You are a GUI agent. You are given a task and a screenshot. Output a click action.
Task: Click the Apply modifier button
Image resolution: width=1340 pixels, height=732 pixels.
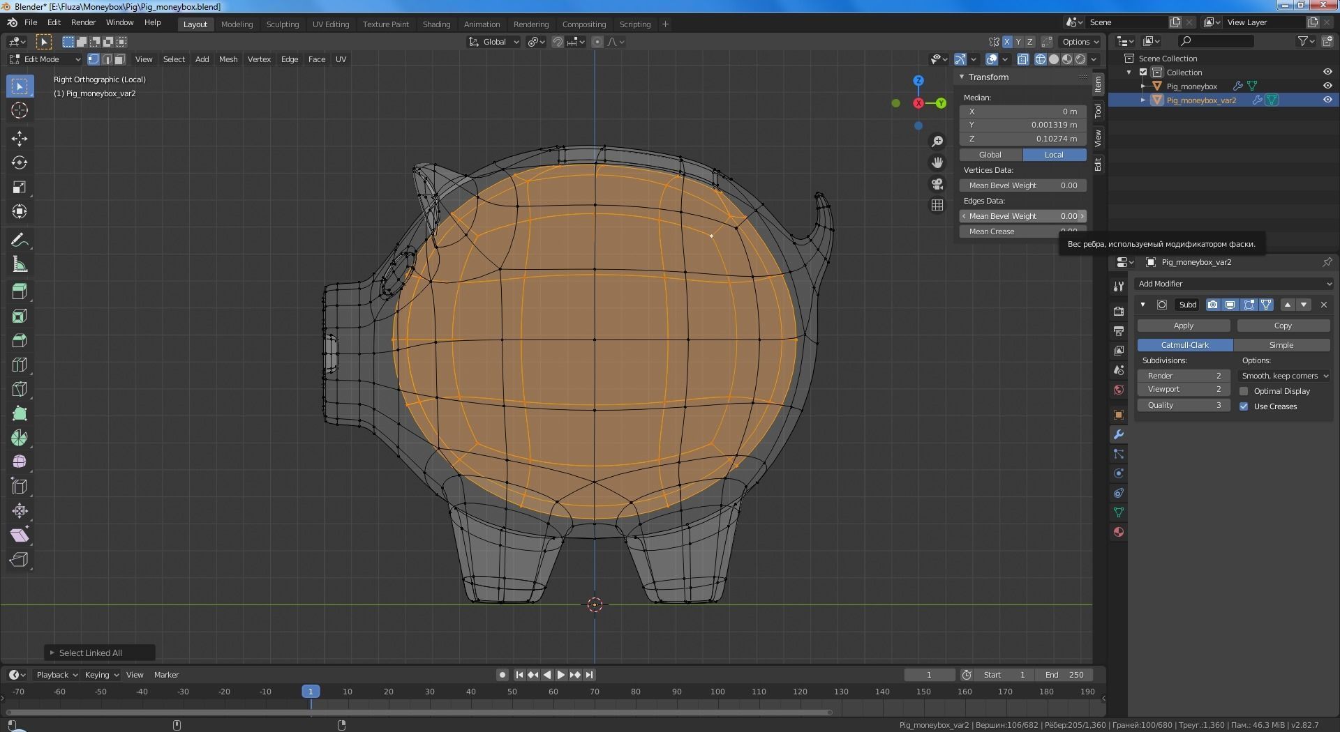(x=1183, y=326)
